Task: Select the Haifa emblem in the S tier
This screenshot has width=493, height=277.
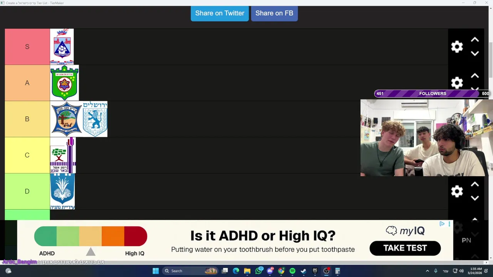Action: [x=62, y=47]
